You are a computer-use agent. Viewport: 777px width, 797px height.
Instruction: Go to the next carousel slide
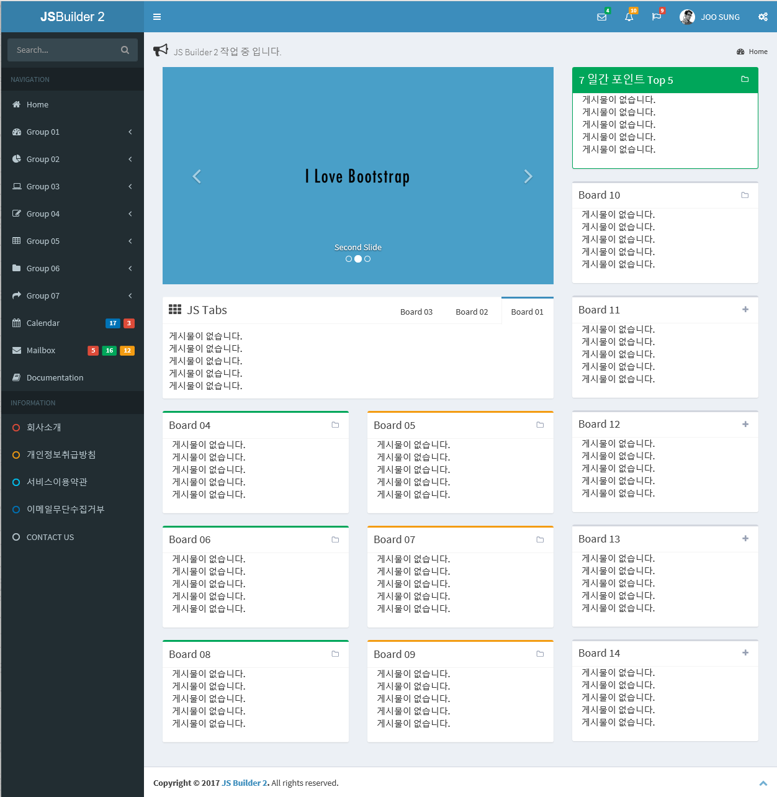click(x=528, y=177)
